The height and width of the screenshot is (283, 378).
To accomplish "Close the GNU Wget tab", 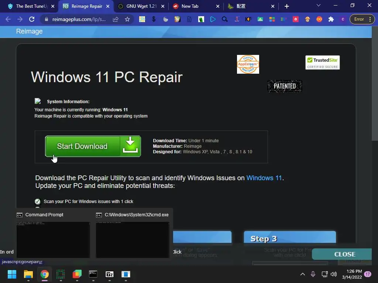I will tap(163, 6).
